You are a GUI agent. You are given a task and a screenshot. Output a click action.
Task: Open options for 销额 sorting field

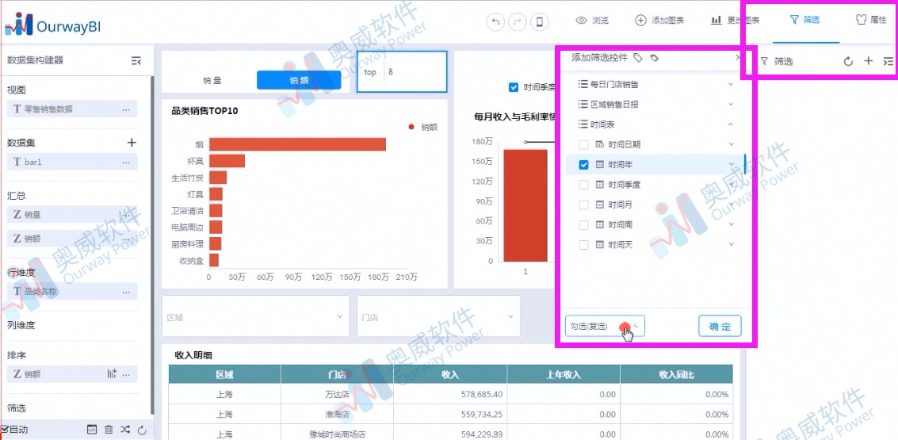(126, 374)
